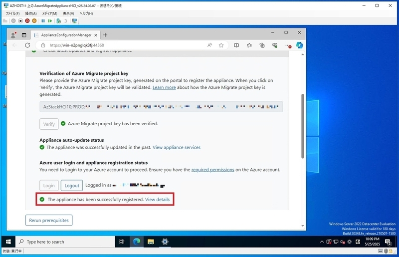Open the Collections icon
Screen dimensions: 399x257
262,45
